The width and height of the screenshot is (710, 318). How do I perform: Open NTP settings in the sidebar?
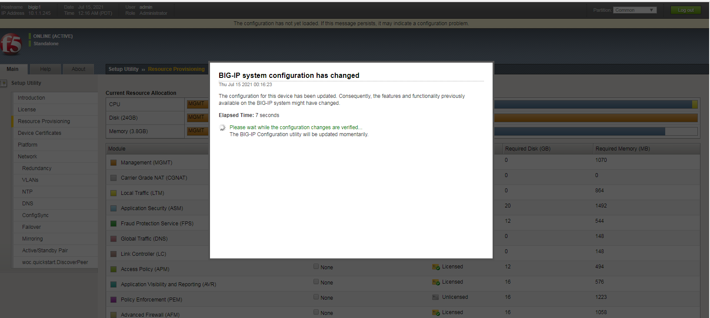coord(55,192)
